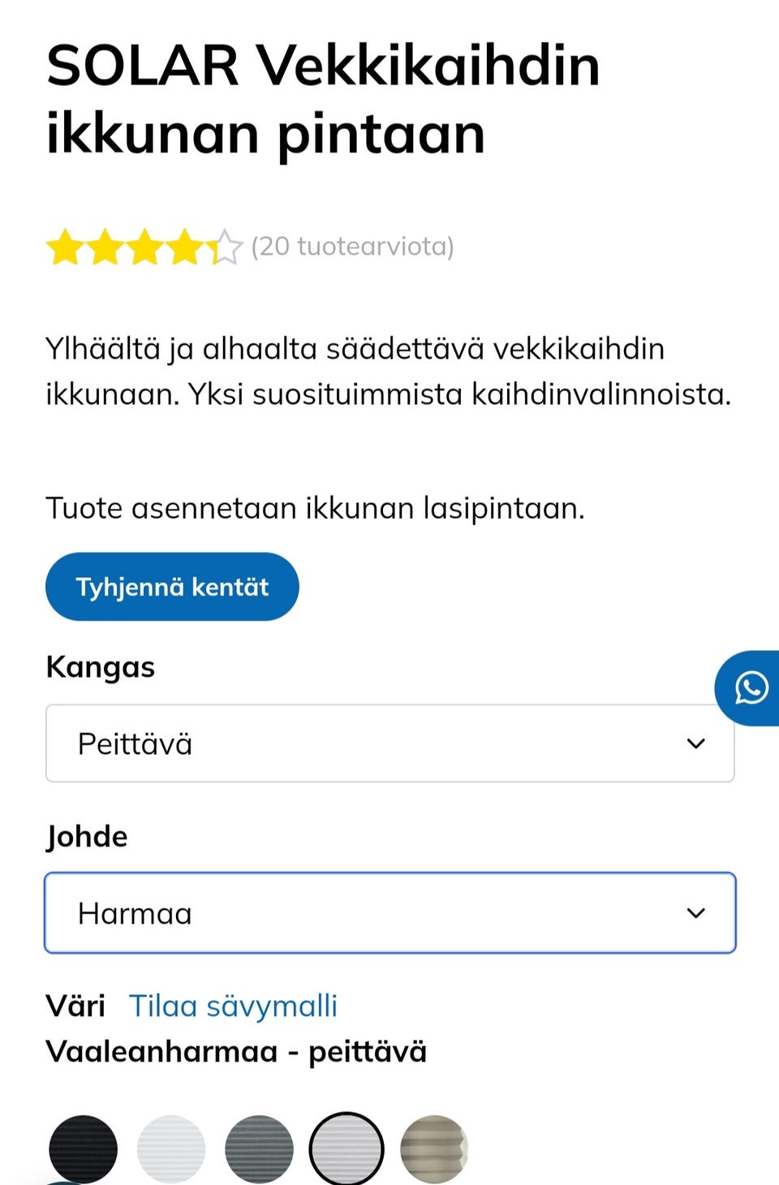Click the Vaaleanharmaa - peittävä color name
The image size is (779, 1185).
pyautogui.click(x=236, y=1051)
